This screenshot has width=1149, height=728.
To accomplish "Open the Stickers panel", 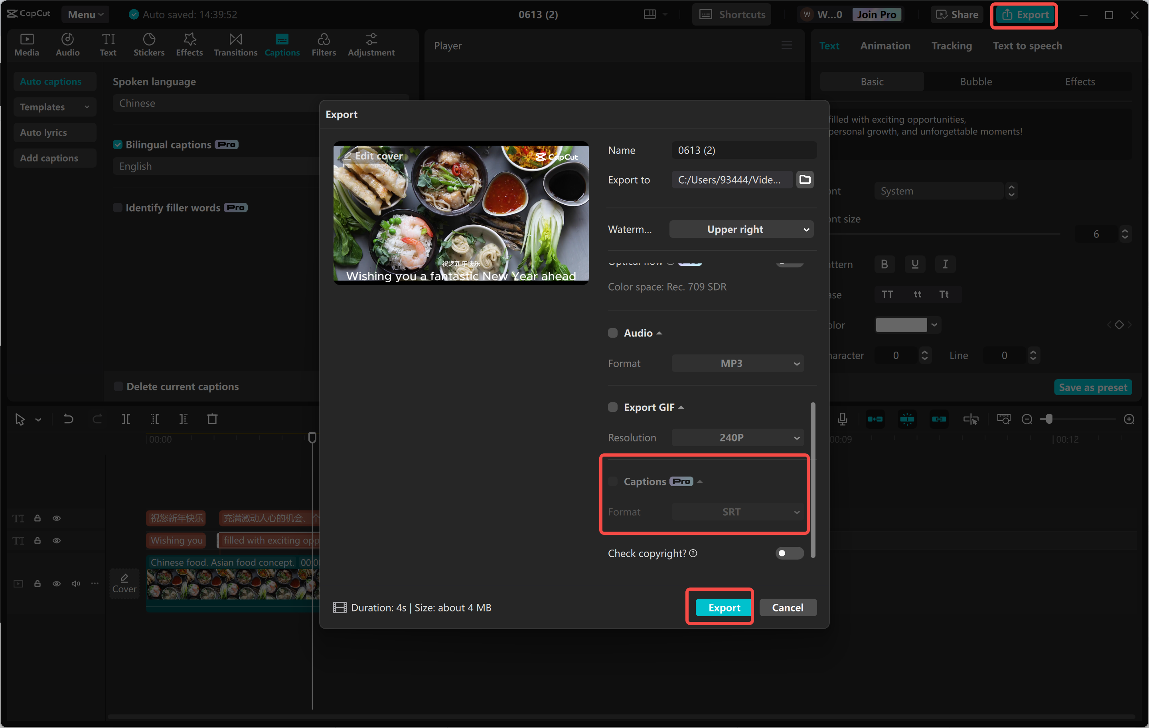I will coord(149,45).
